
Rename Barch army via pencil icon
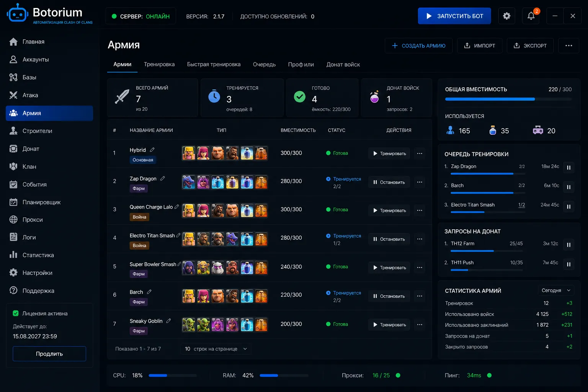point(149,292)
